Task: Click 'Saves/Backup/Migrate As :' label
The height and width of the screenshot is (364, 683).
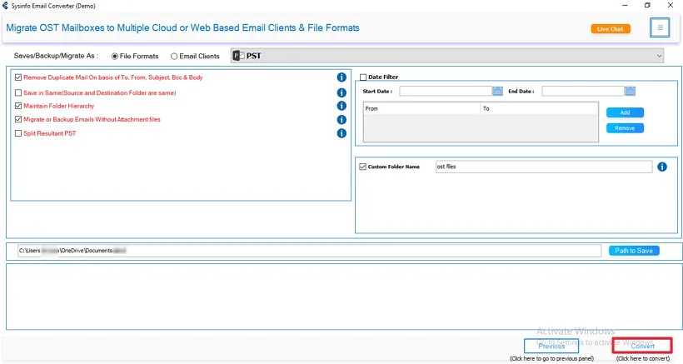Action: (x=56, y=56)
